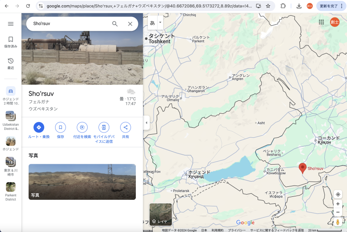Show my current location on map
This screenshot has width=347, height=232.
pos(338,194)
